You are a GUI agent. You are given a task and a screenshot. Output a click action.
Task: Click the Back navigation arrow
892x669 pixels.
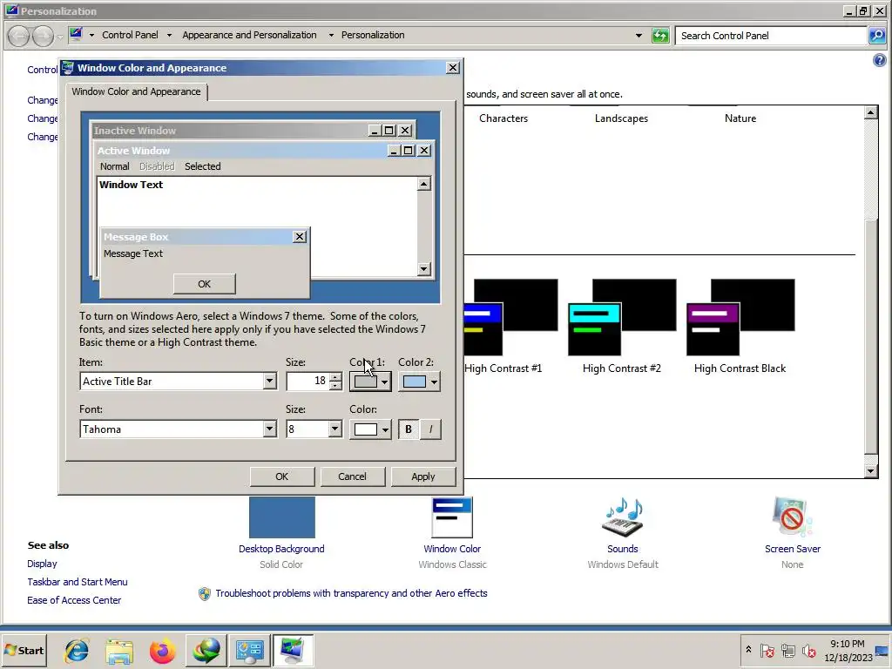pos(19,36)
